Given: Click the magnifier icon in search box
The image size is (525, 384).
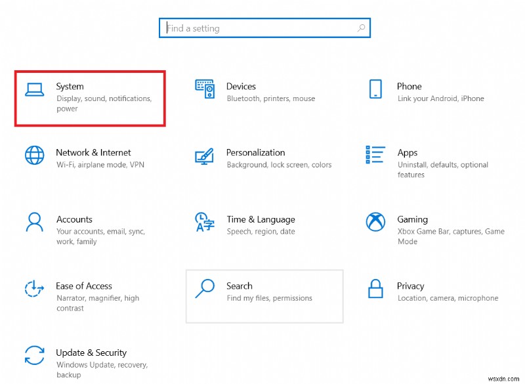Looking at the screenshot, I should coord(361,28).
